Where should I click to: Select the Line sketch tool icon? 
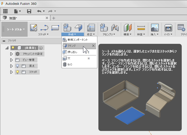(x=44, y=28)
